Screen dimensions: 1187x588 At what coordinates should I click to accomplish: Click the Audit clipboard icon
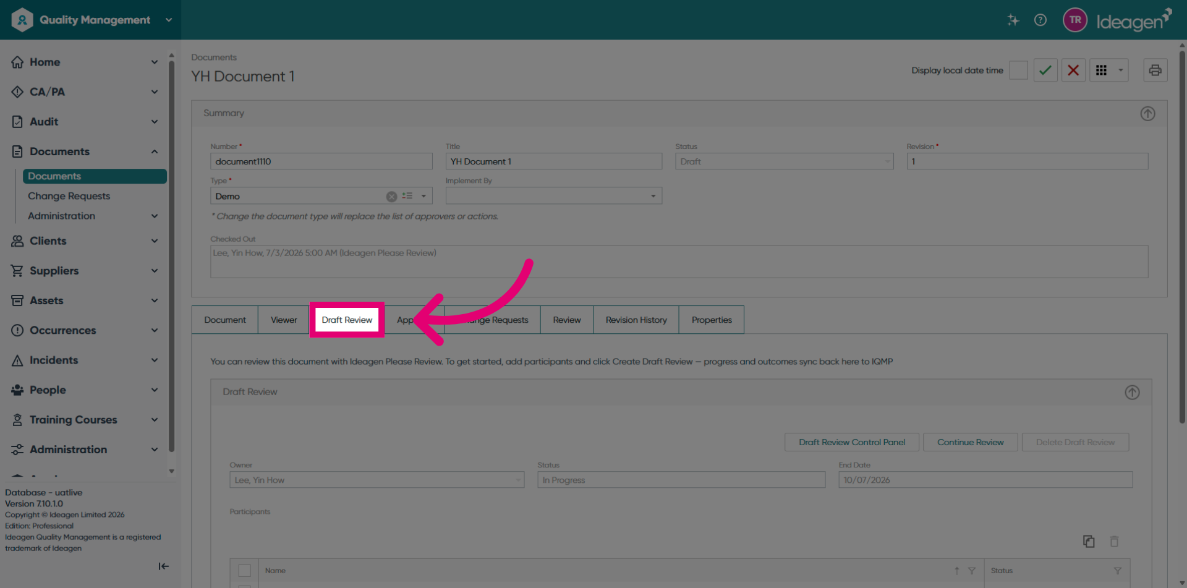17,122
